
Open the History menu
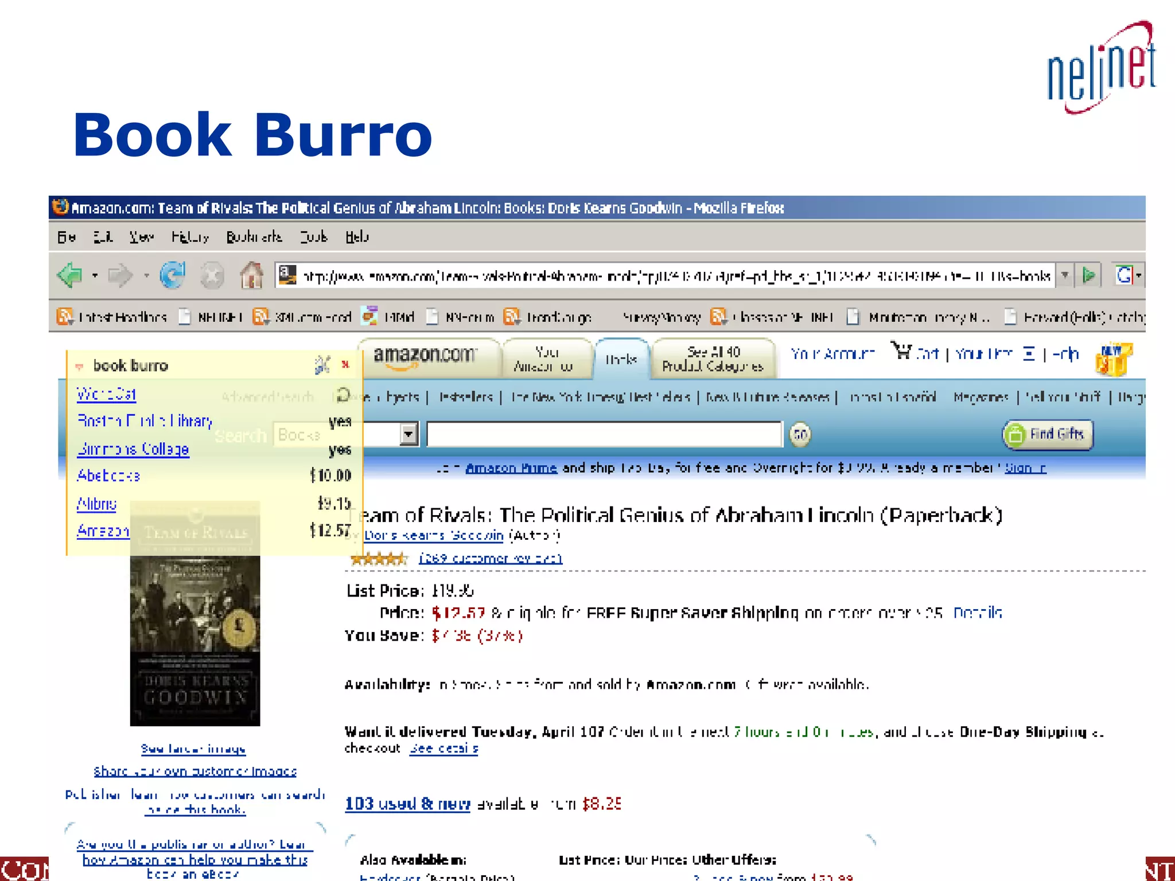pyautogui.click(x=190, y=237)
